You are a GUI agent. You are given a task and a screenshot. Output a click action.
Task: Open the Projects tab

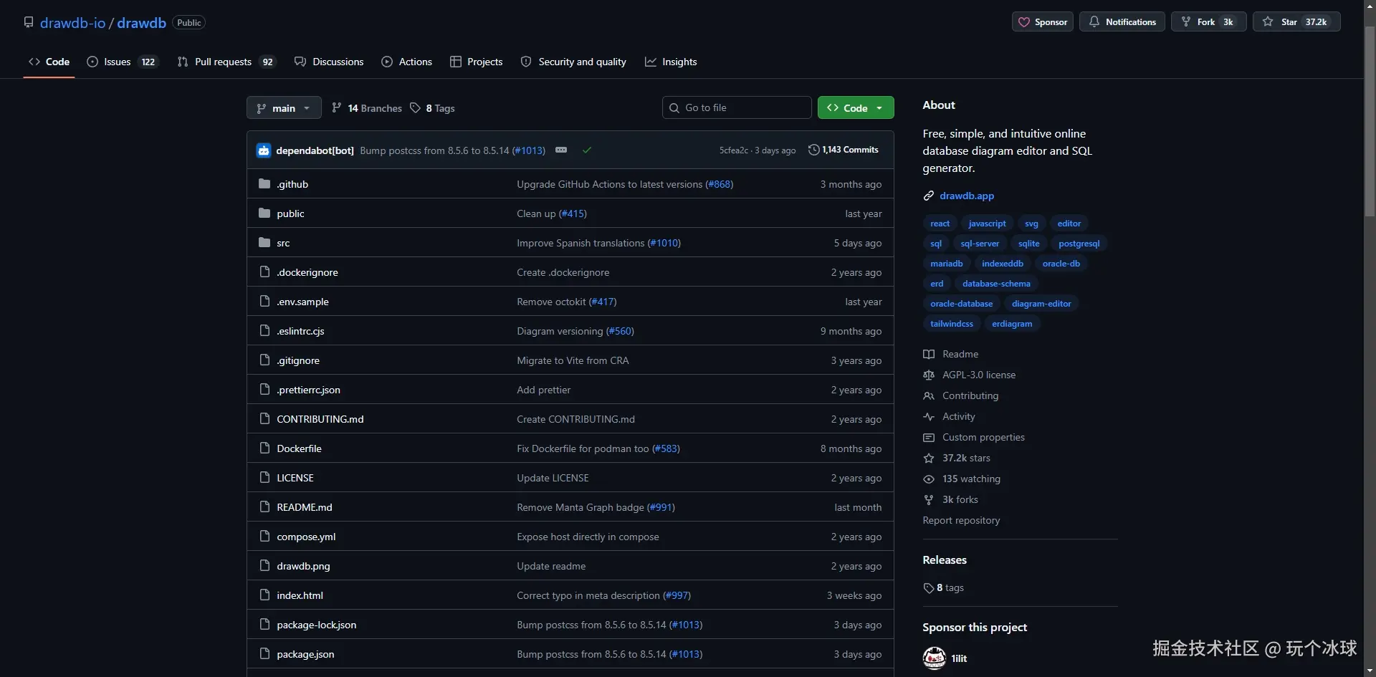(476, 62)
